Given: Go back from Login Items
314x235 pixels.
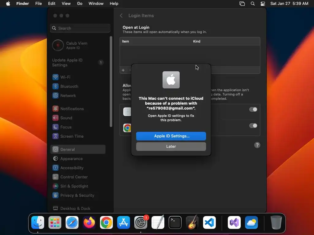Looking at the screenshot, I should tap(121, 16).
